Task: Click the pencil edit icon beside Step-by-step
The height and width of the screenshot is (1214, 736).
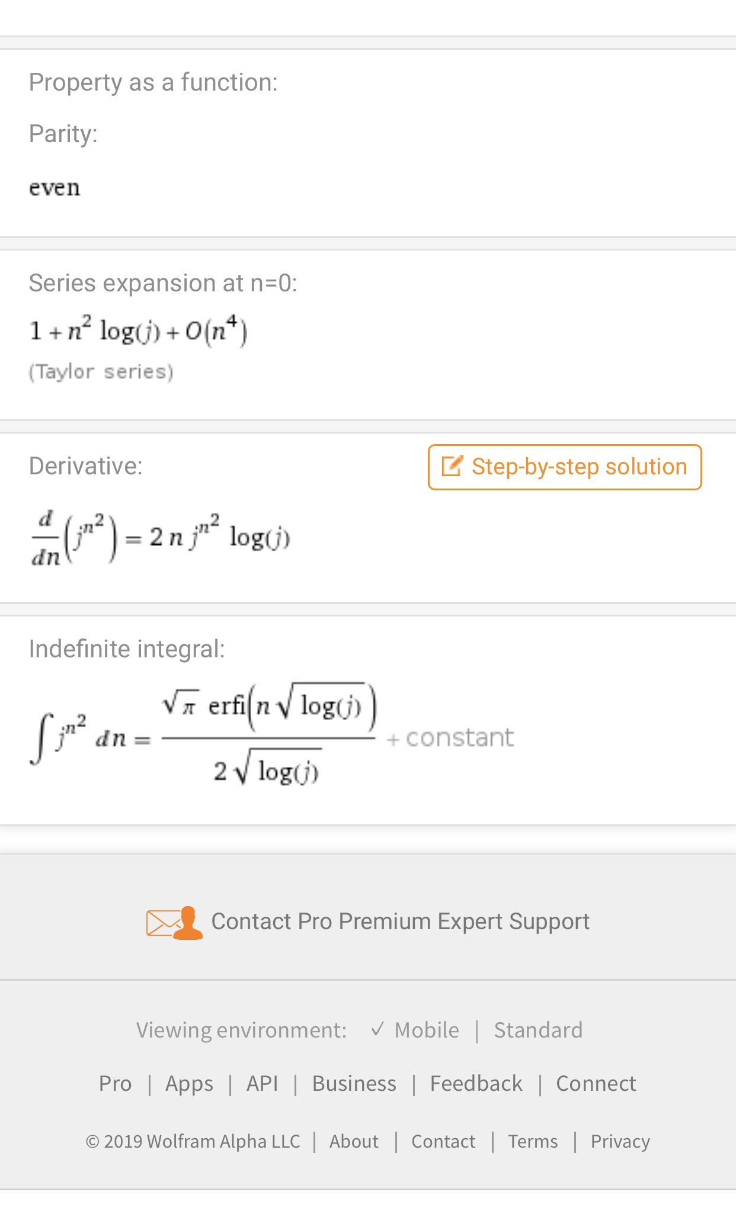Action: (x=452, y=466)
